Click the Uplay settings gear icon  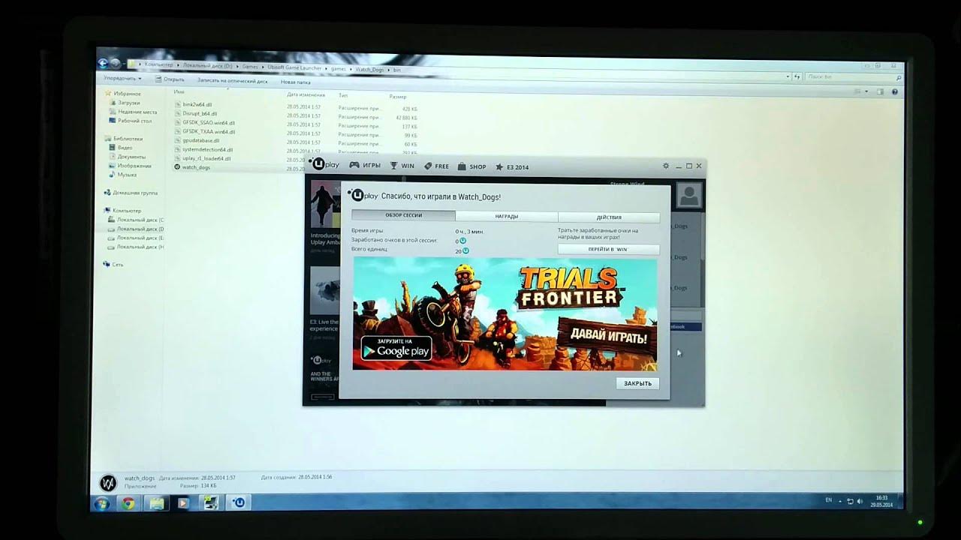click(665, 166)
